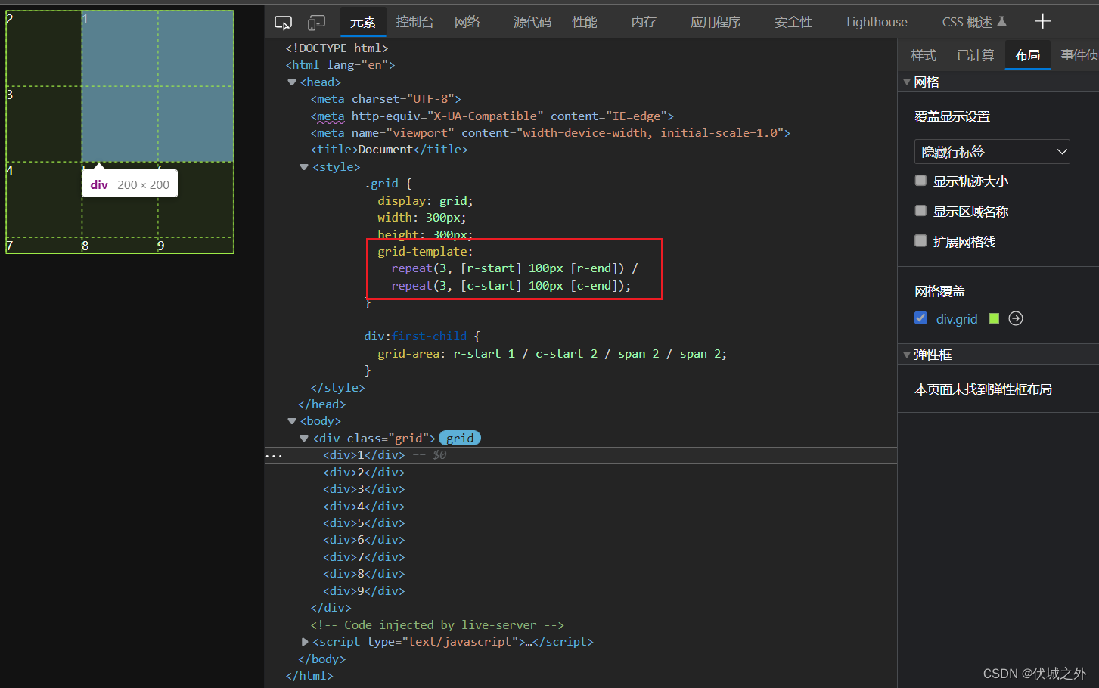Select the html lang en line
This screenshot has height=688, width=1099.
[340, 65]
